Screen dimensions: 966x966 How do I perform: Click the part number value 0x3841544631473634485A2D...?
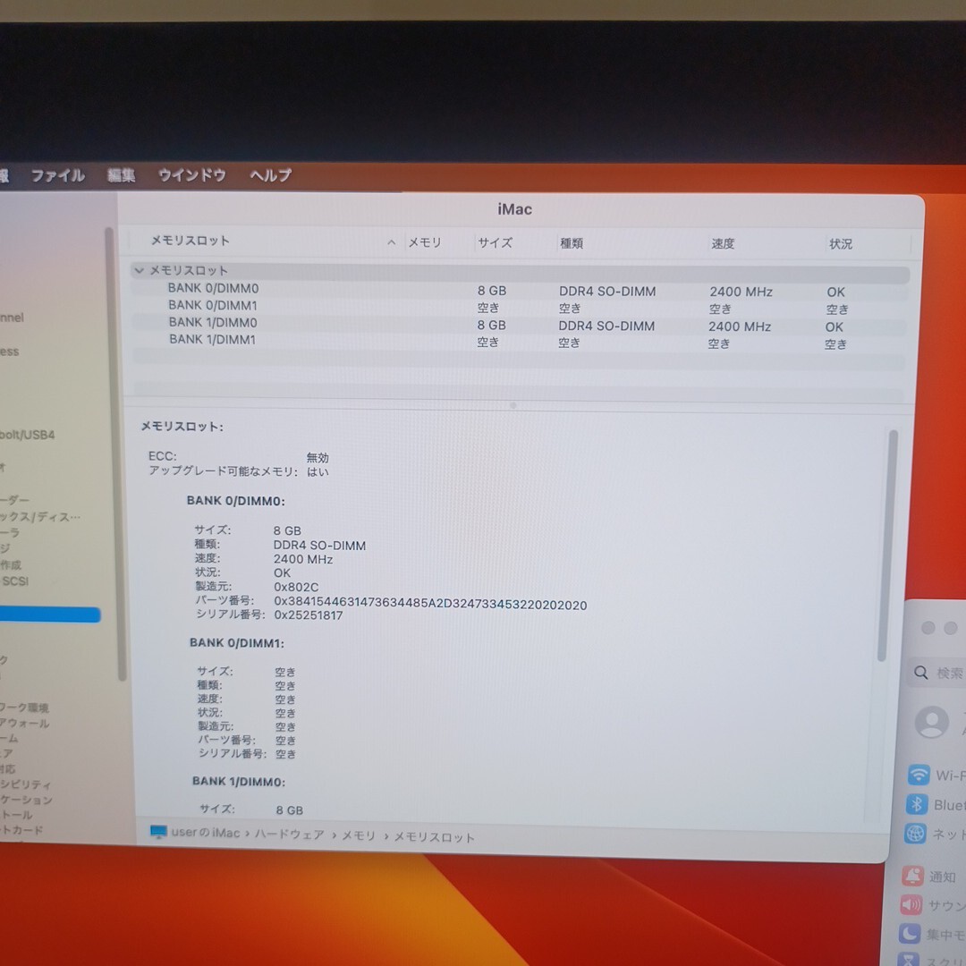(430, 604)
